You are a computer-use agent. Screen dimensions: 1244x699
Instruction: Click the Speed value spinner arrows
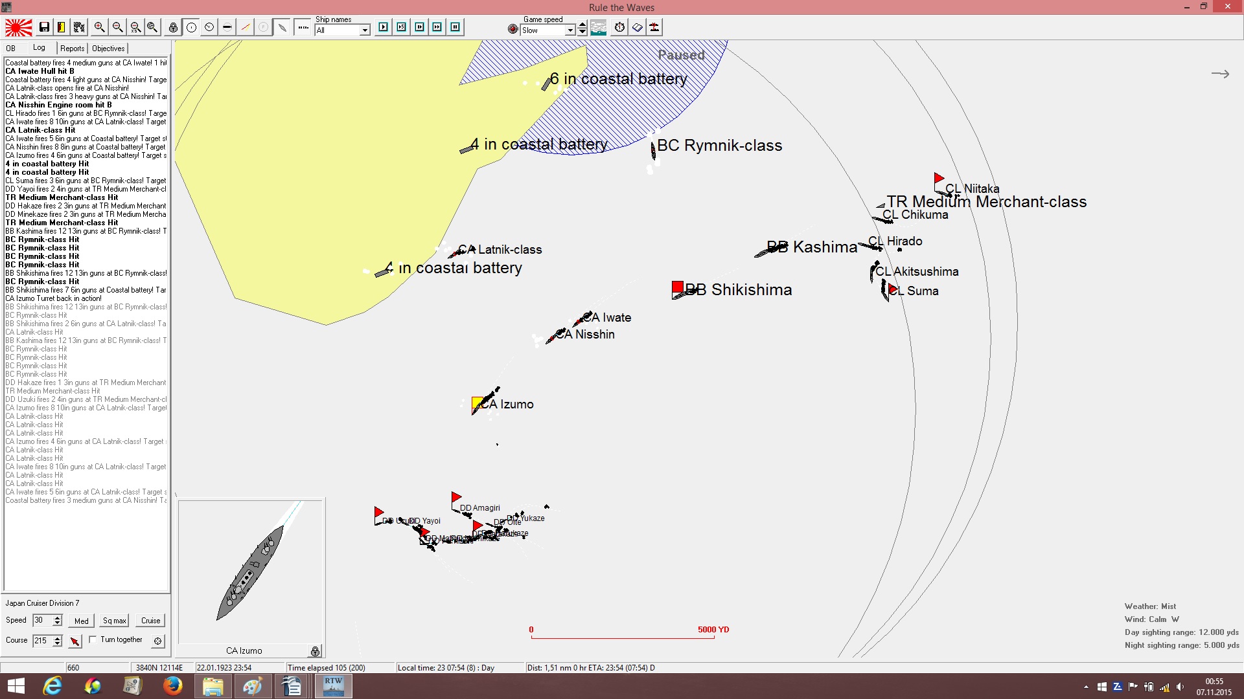[x=57, y=621]
